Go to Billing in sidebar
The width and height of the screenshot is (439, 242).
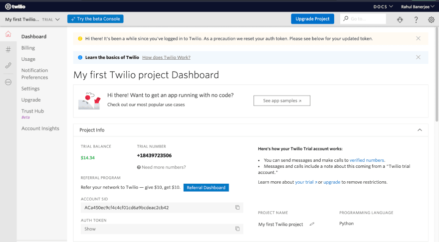coord(28,48)
